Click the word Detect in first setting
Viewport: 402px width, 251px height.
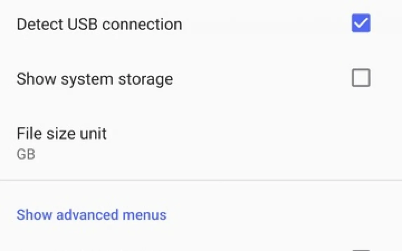[36, 24]
